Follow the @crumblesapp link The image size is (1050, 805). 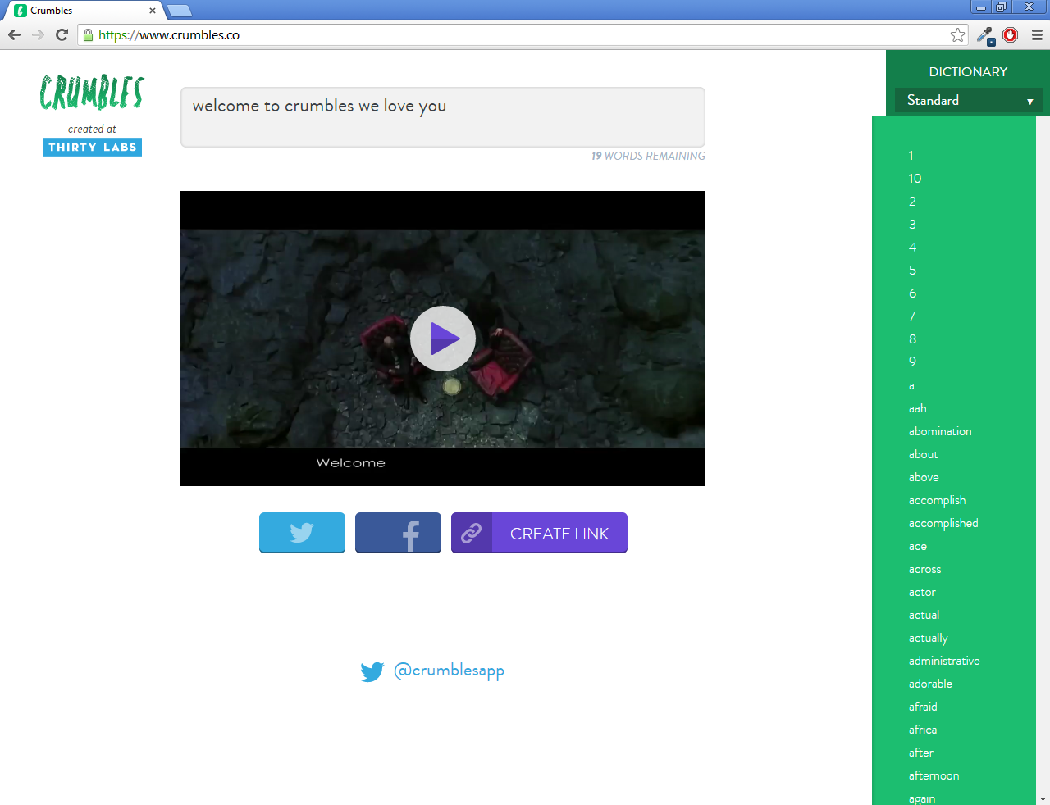coord(450,671)
